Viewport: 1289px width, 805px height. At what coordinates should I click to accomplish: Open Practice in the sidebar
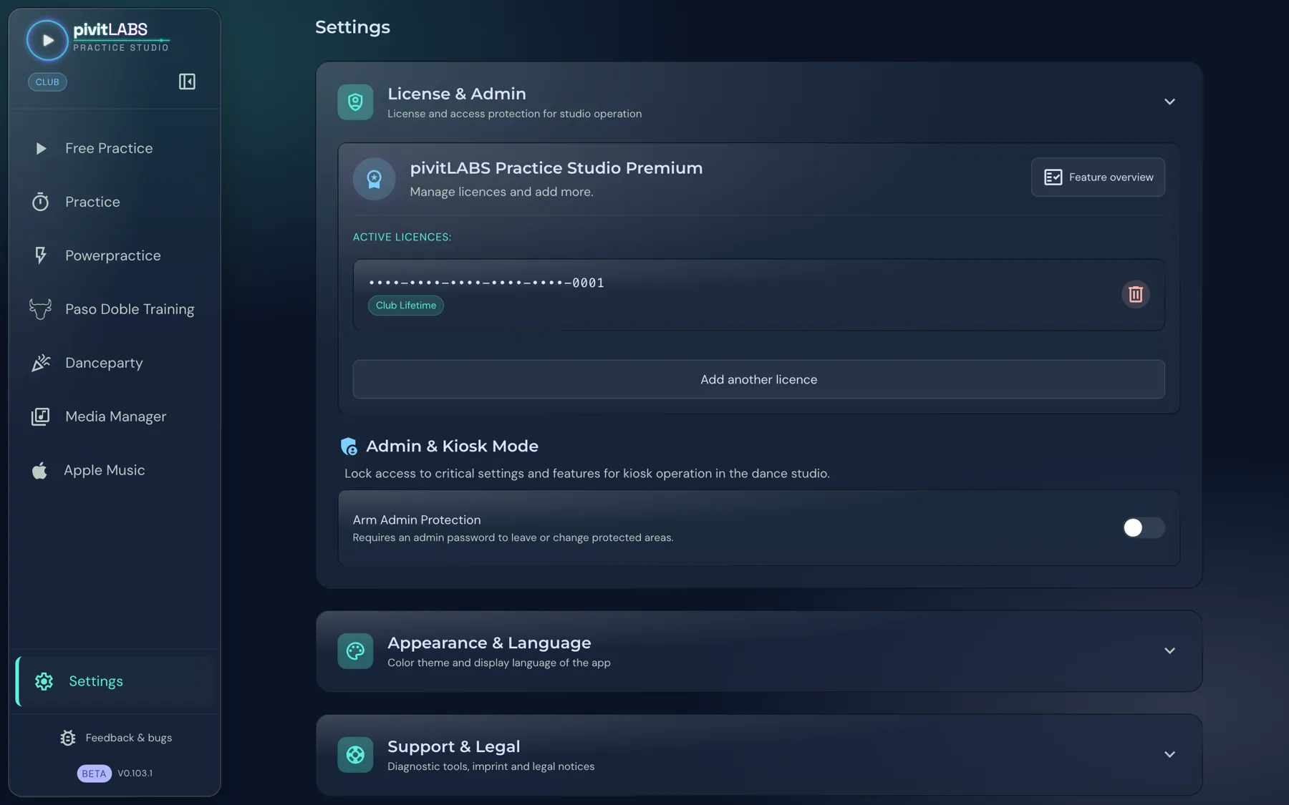coord(115,202)
